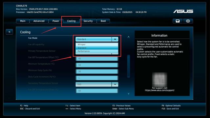The width and height of the screenshot is (210, 118).
Task: Switch to the Advanced tab
Action: [39, 21]
